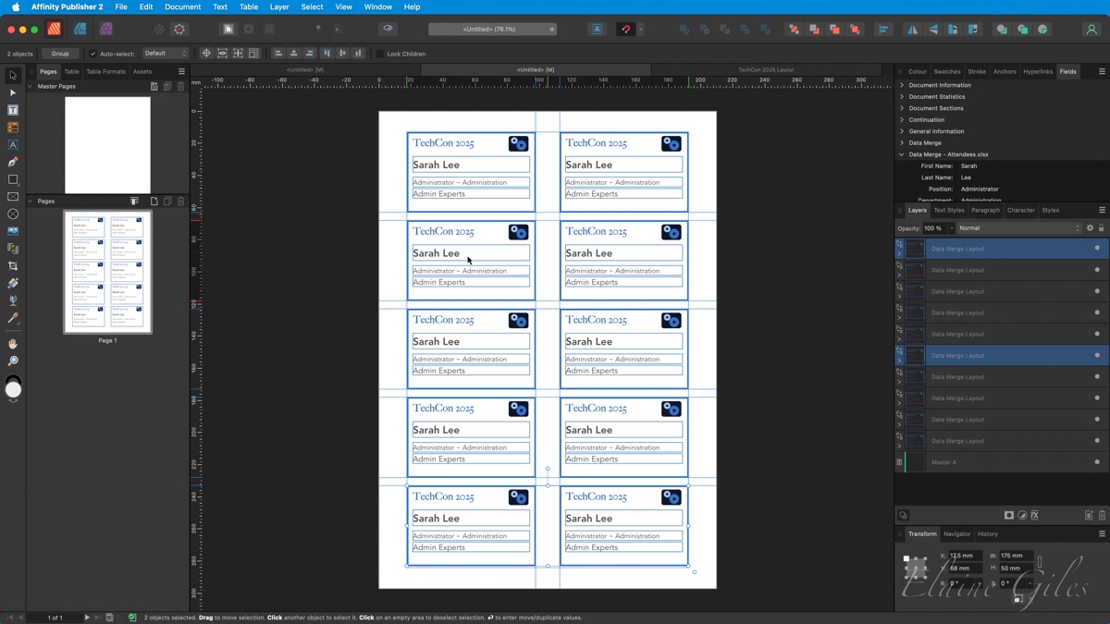
Task: Toggle snapping magnet button
Action: click(x=626, y=30)
